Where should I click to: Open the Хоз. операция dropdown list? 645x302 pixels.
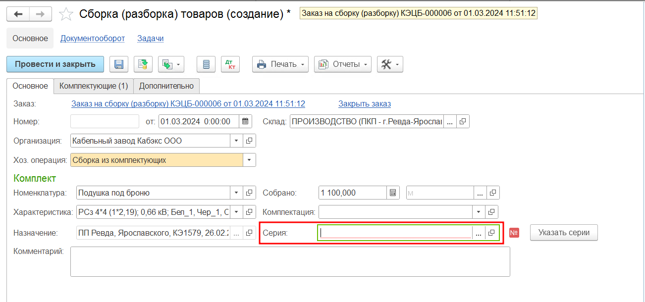pos(249,160)
